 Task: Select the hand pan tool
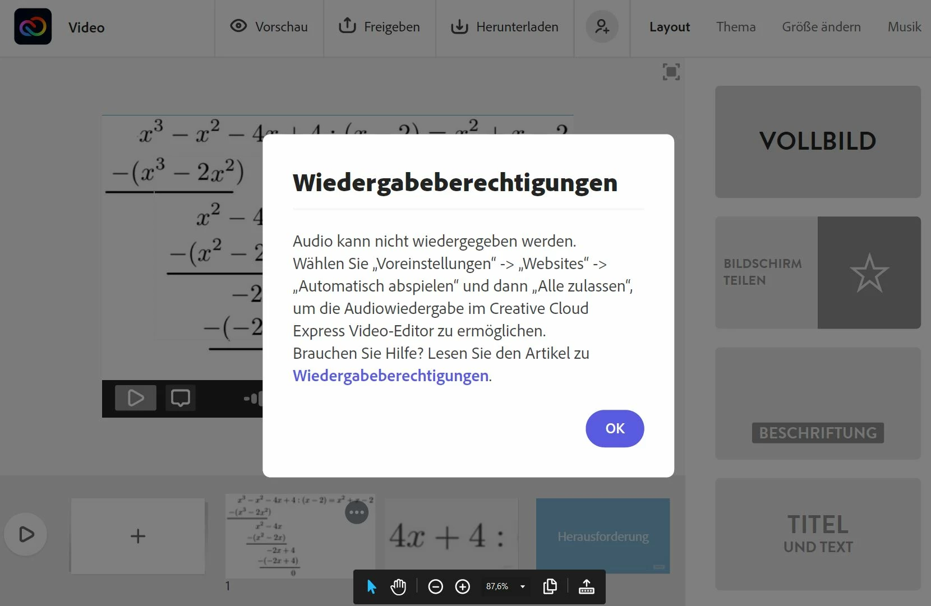coord(398,587)
